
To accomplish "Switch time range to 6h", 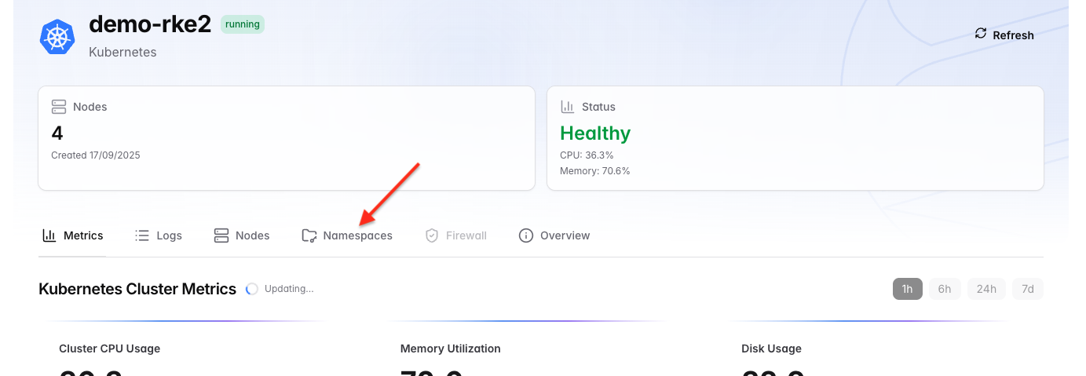I will pos(945,289).
